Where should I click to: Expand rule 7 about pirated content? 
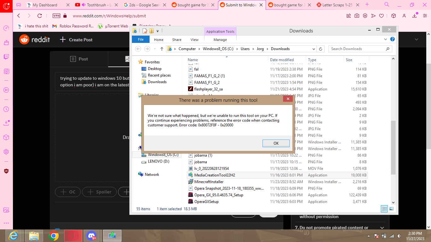pyautogui.click(x=382, y=228)
